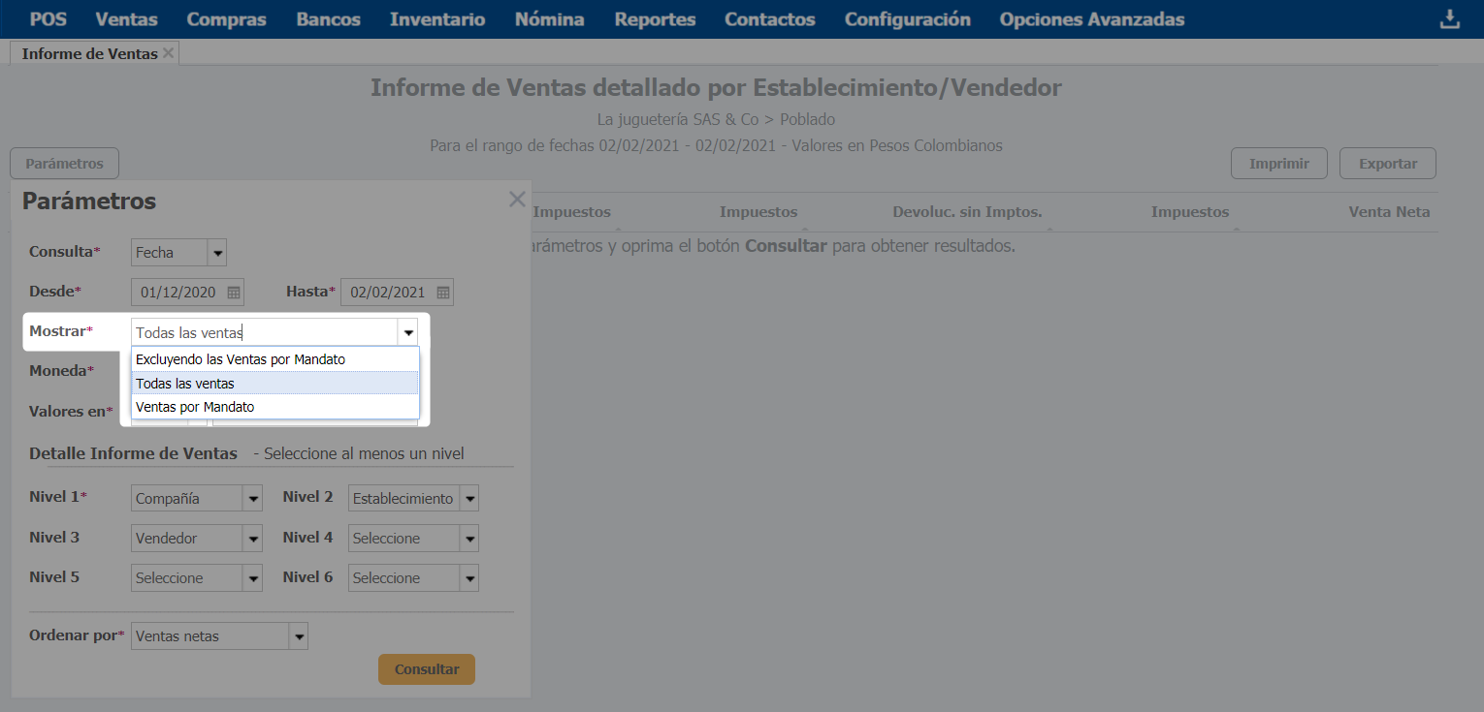
Task: Collapse the Mostrar dropdown arrow
Action: click(408, 332)
